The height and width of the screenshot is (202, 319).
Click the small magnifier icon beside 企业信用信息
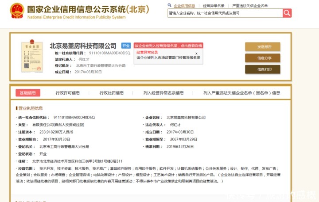169,5
